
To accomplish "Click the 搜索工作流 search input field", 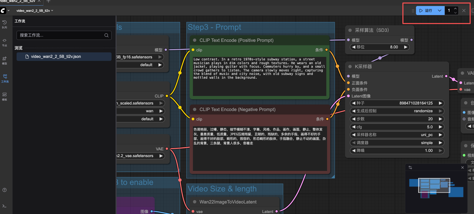I will 60,35.
